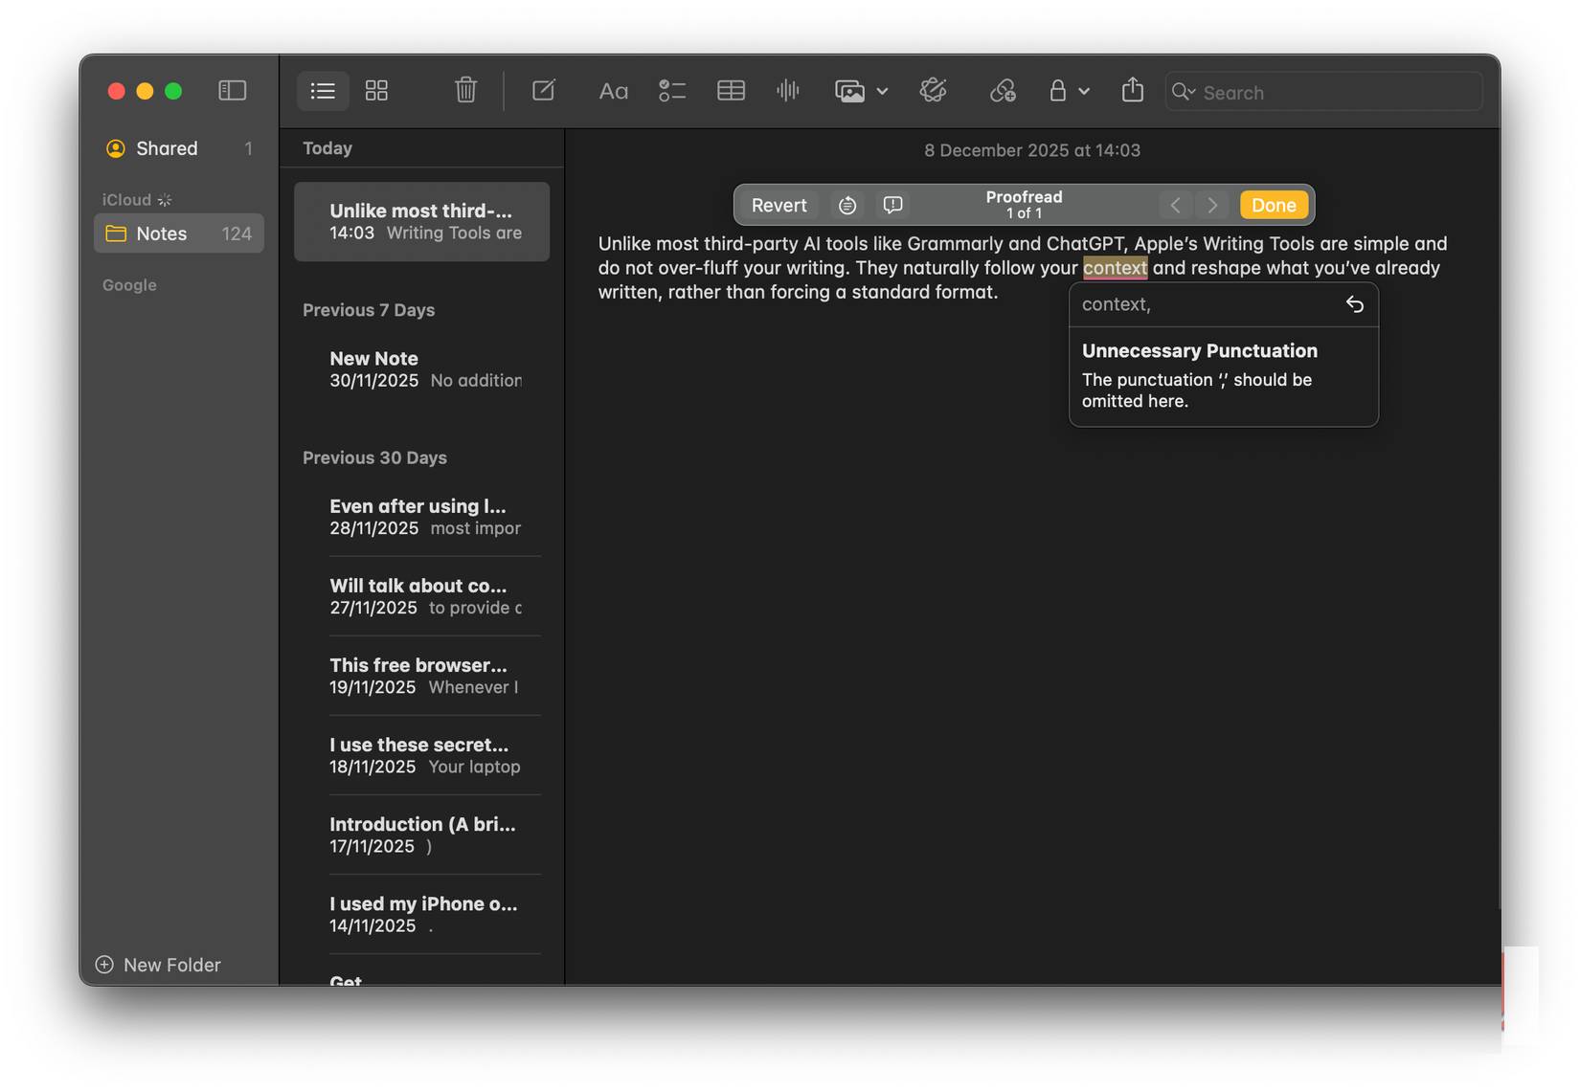Compose a new note

(x=543, y=91)
